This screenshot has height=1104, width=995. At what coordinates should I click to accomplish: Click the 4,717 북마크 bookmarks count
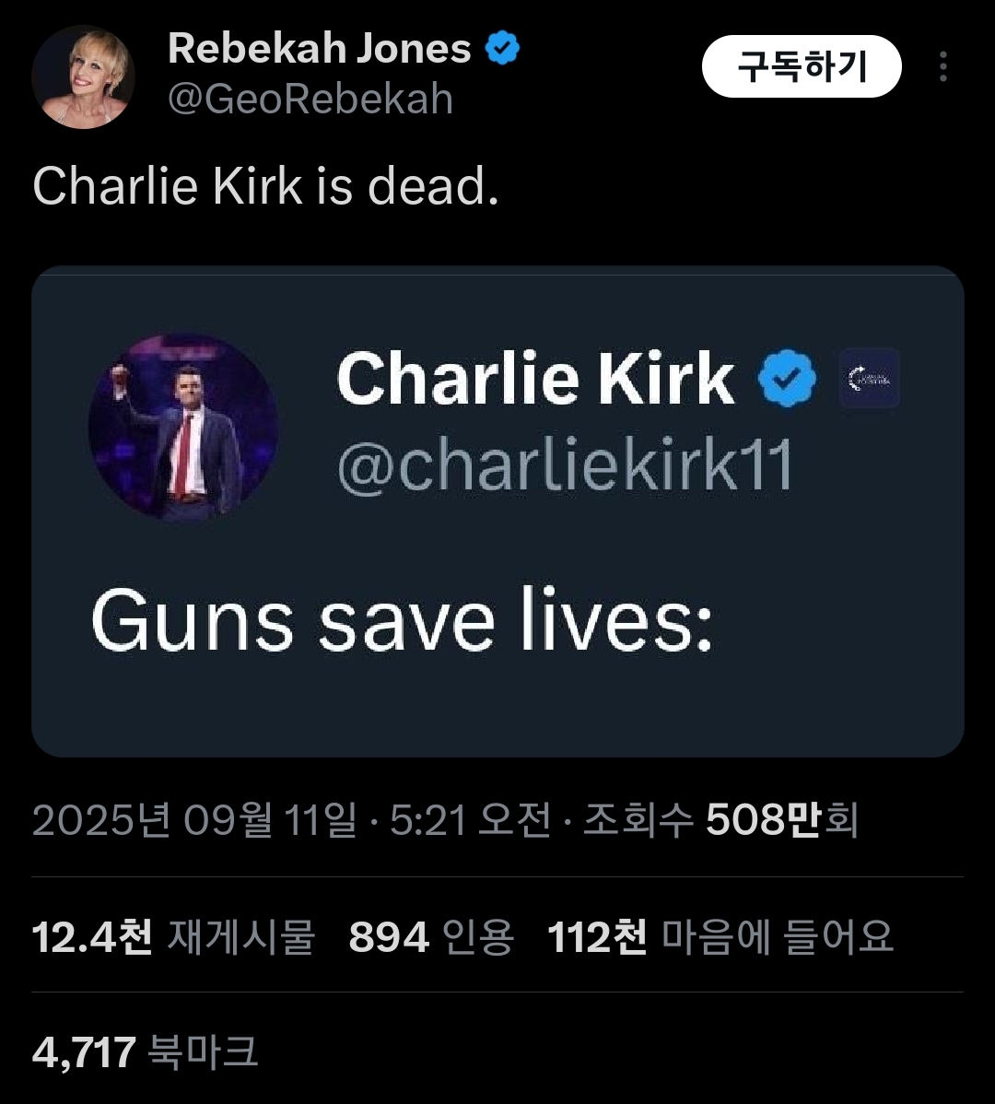click(145, 1051)
